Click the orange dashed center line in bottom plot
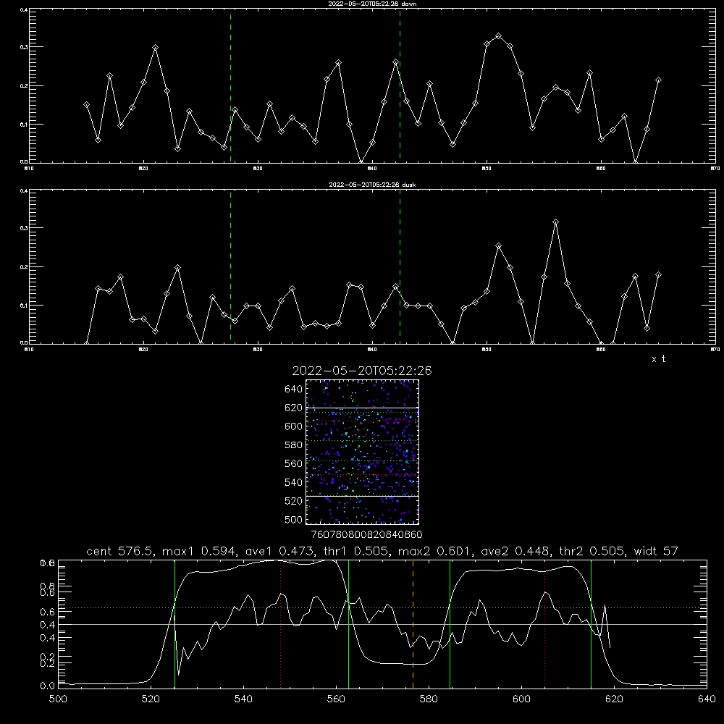Image resolution: width=724 pixels, height=724 pixels. point(413,624)
